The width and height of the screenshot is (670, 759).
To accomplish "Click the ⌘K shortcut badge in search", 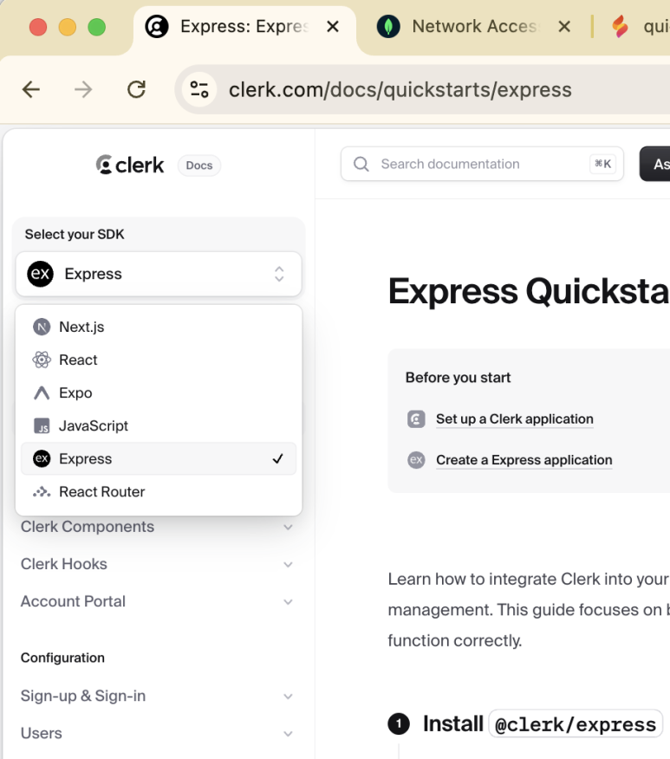I will (x=602, y=164).
